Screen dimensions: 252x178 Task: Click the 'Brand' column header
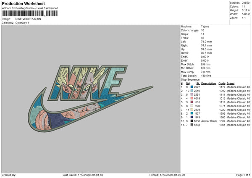pos(231,84)
